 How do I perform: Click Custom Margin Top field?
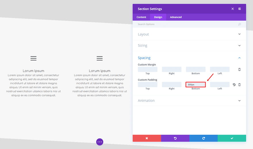tap(148, 69)
